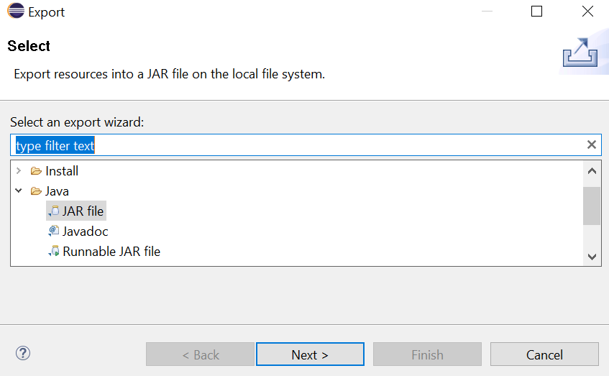Click the wizard list scroll up arrow
609x376 pixels.
pos(592,171)
